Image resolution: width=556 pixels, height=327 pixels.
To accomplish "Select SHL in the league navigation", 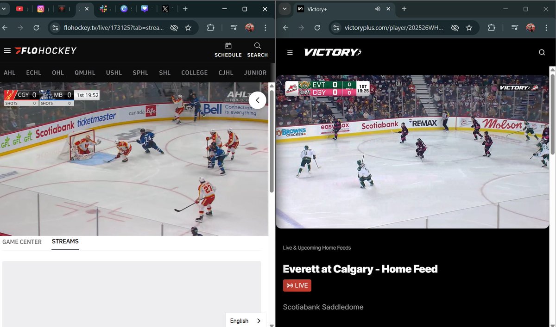I will coord(164,73).
